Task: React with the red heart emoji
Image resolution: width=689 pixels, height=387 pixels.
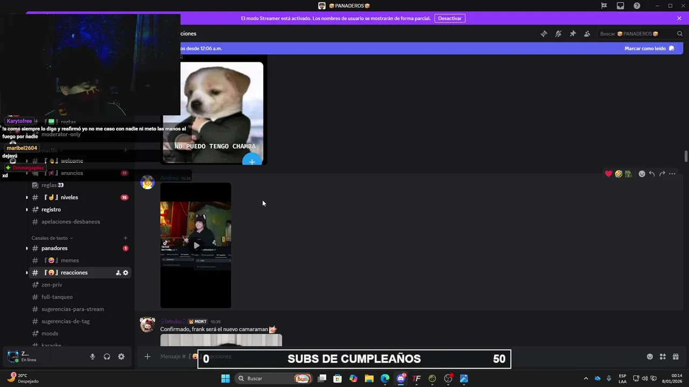Action: coord(608,174)
